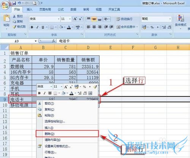Align text right in the ribbon
This screenshot has height=158, width=190.
coord(100,27)
